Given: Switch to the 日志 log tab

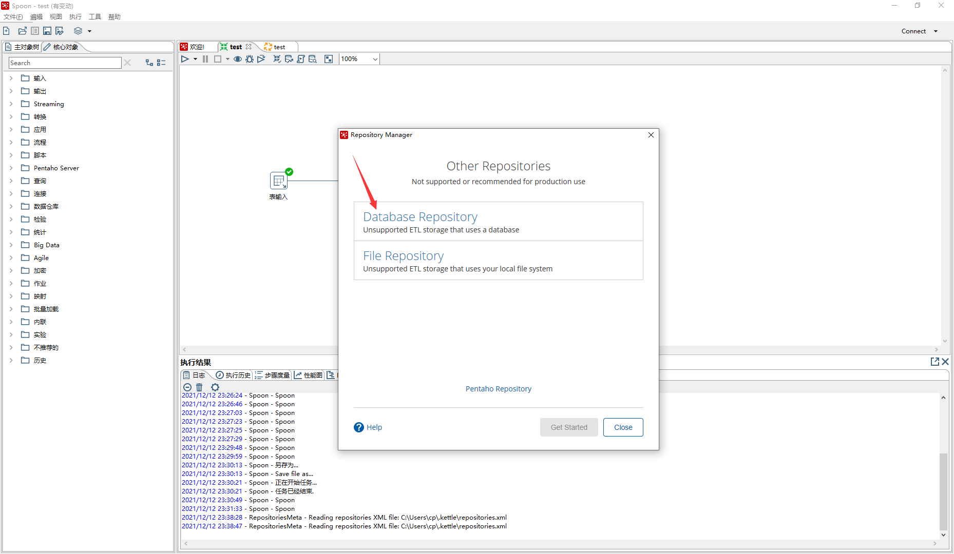Looking at the screenshot, I should (194, 375).
